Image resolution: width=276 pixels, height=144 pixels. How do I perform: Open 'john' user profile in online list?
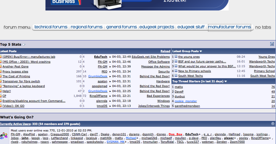click(x=25, y=138)
